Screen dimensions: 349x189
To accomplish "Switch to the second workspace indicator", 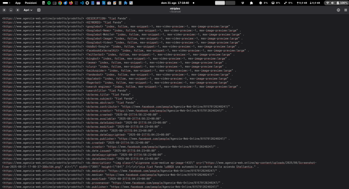I will point(230,3).
